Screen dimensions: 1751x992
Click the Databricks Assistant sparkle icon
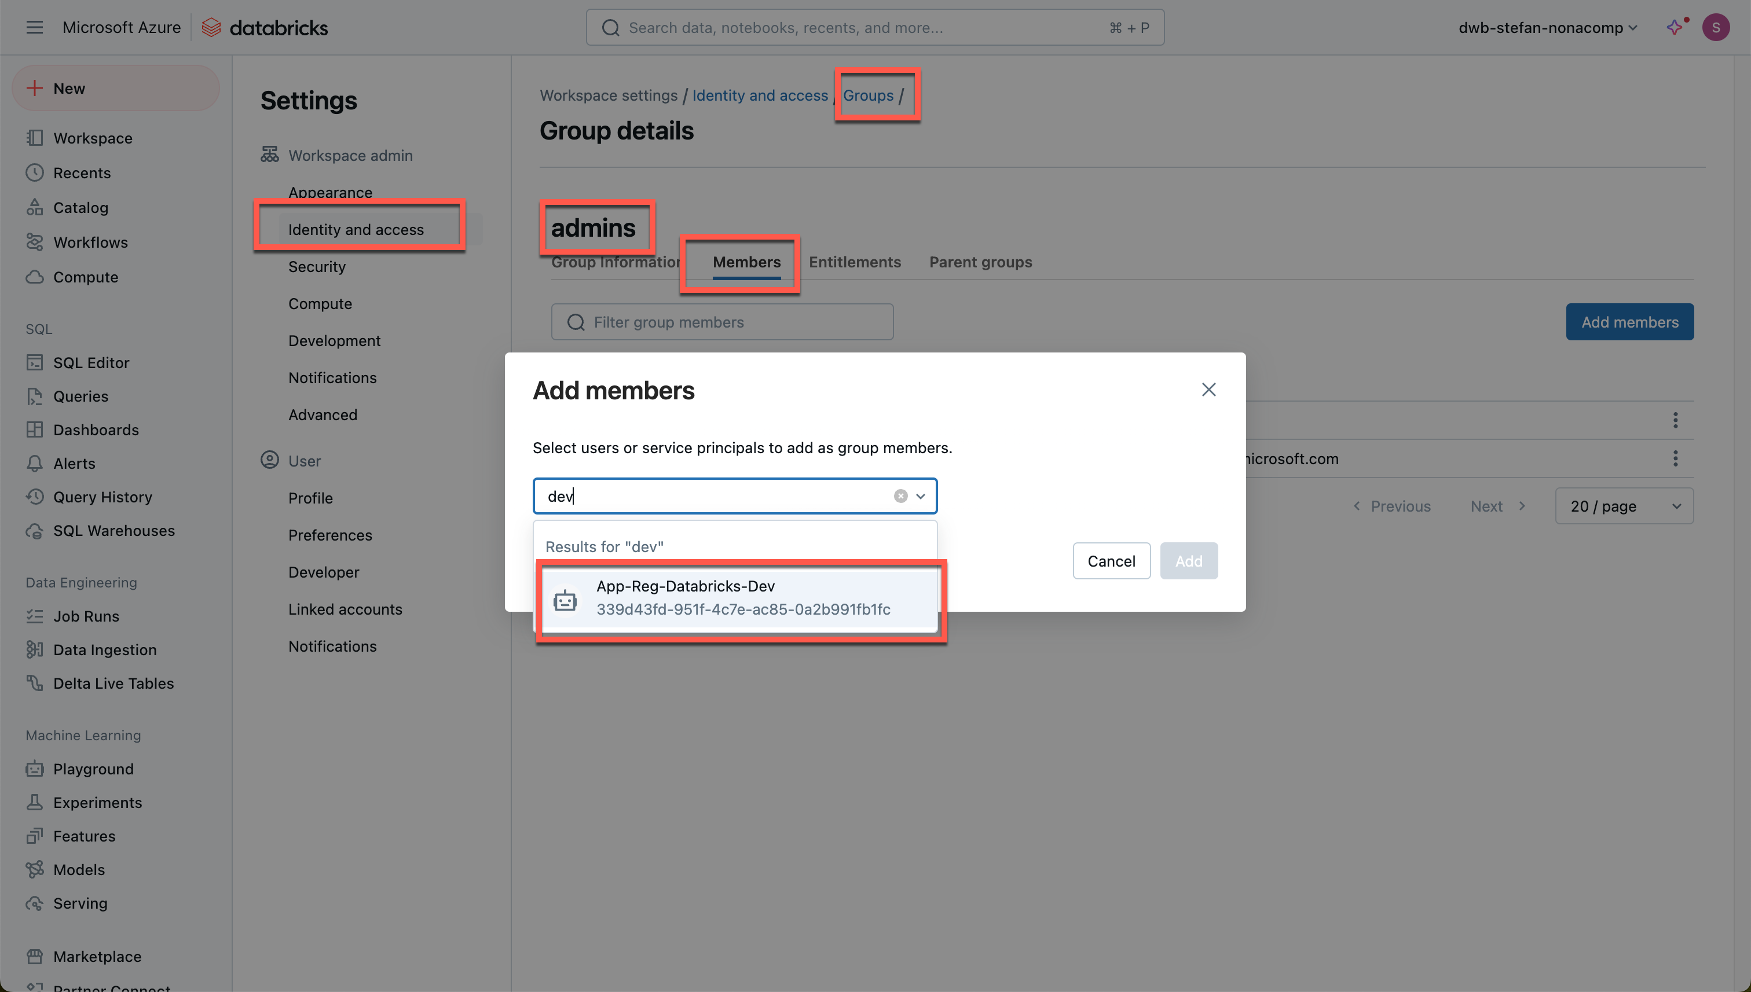tap(1674, 27)
